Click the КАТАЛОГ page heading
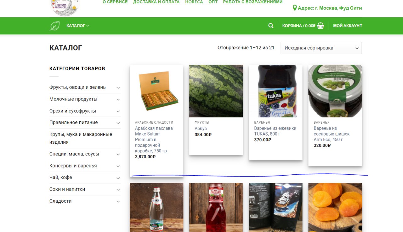 66,48
